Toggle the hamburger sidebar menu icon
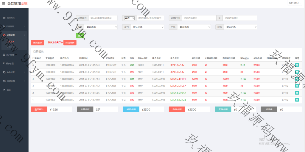 [4, 4]
